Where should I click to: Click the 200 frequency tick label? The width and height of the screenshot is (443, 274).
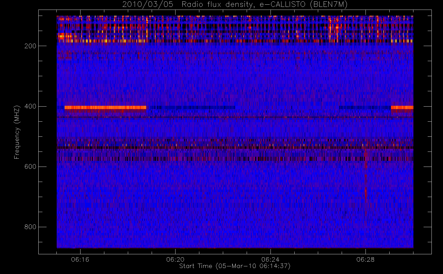coord(30,46)
